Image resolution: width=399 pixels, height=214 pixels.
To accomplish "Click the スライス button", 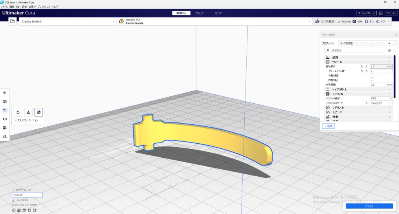I will coord(369,206).
